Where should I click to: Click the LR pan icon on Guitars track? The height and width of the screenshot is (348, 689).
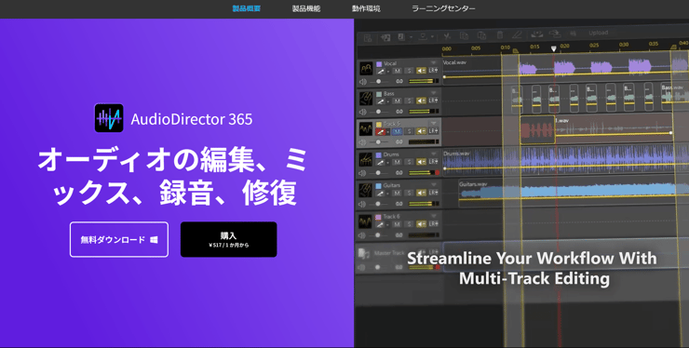(433, 194)
